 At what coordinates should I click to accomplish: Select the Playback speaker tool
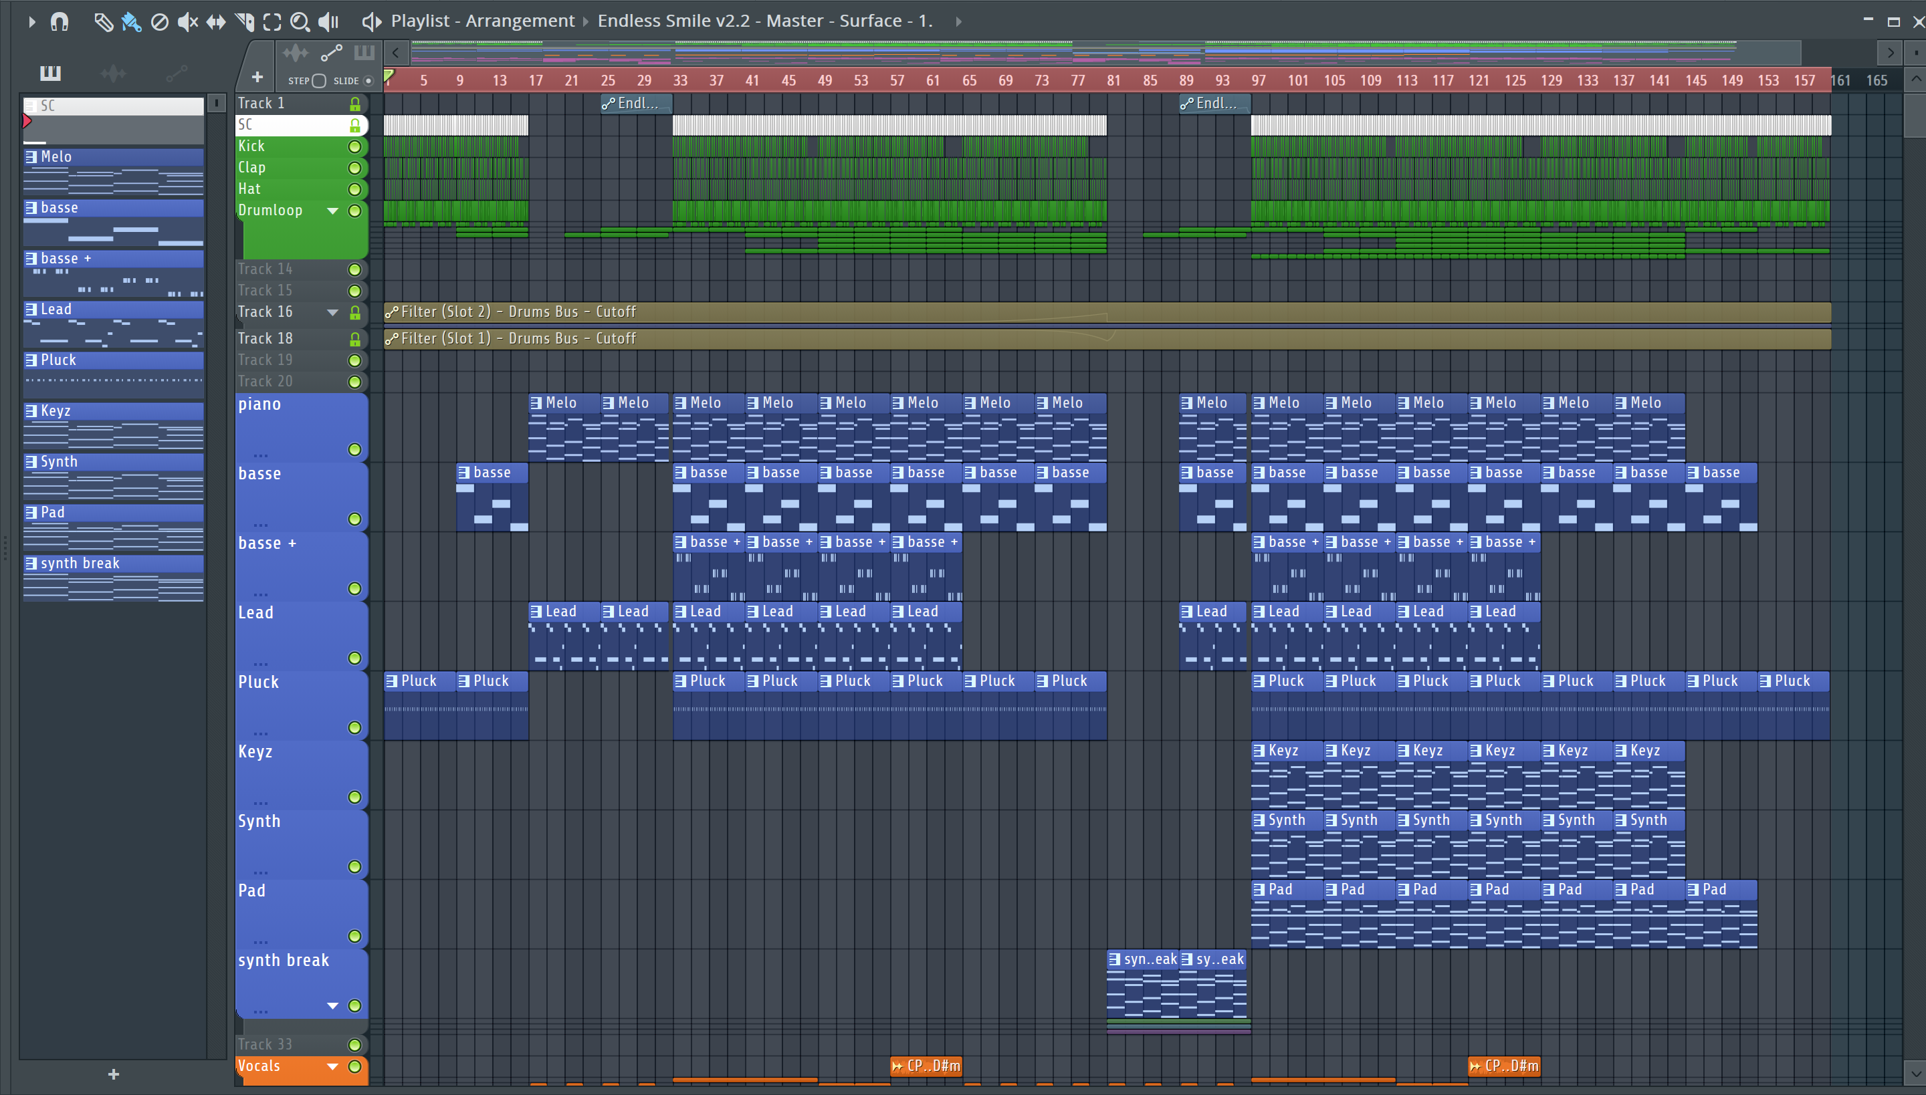click(x=329, y=22)
